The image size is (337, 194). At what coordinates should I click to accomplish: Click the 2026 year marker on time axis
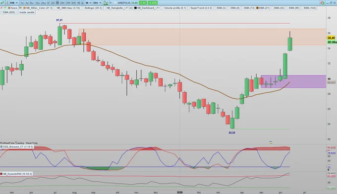(x=180, y=193)
